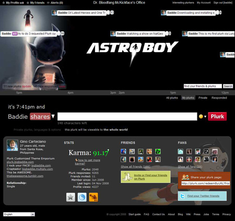Click 'Invite or Find your friends on Plurk'
Viewport: 235px width, 221px height.
(x=150, y=177)
